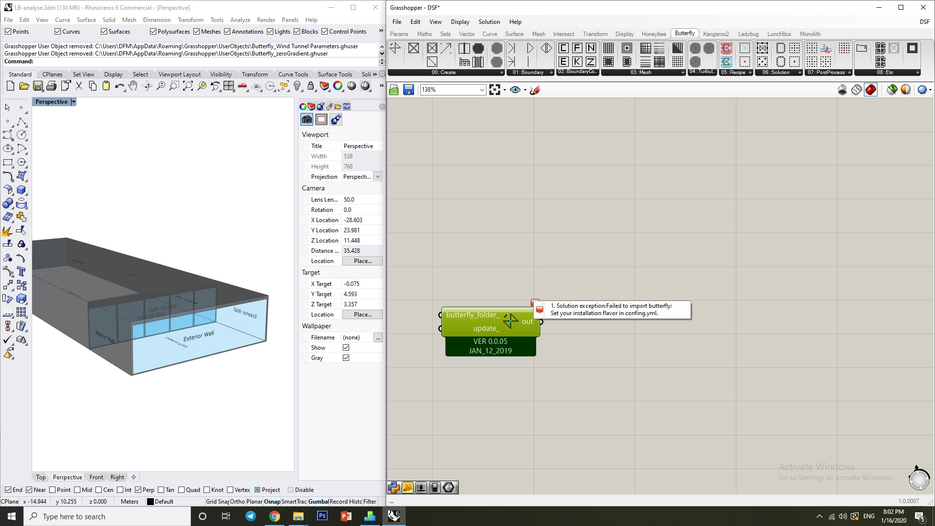
Task: Open the Perspective viewport title dropdown arrow
Action: (x=74, y=102)
